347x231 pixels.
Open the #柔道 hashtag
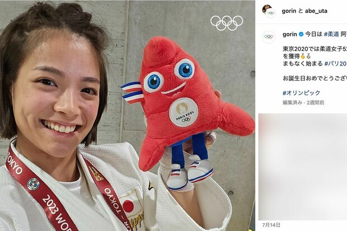click(x=331, y=34)
